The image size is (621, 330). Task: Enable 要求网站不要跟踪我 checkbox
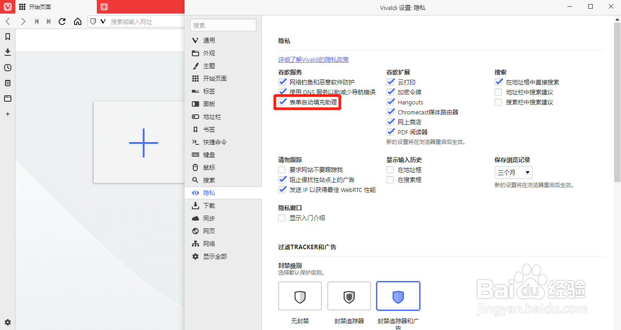pos(282,170)
